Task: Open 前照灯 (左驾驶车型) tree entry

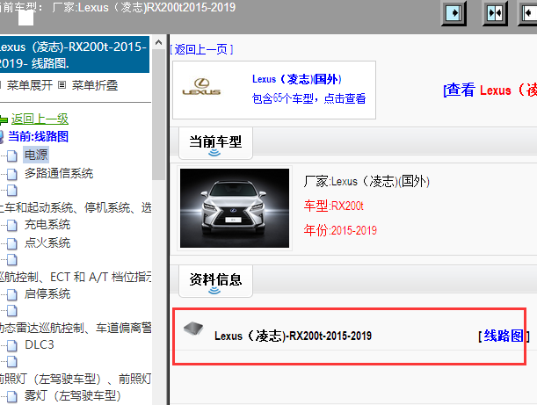Action: 76,379
